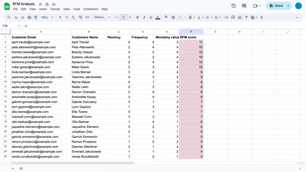The width and height of the screenshot is (306, 172).
Task: Toggle strikethrough formatting
Action: tap(151, 18)
